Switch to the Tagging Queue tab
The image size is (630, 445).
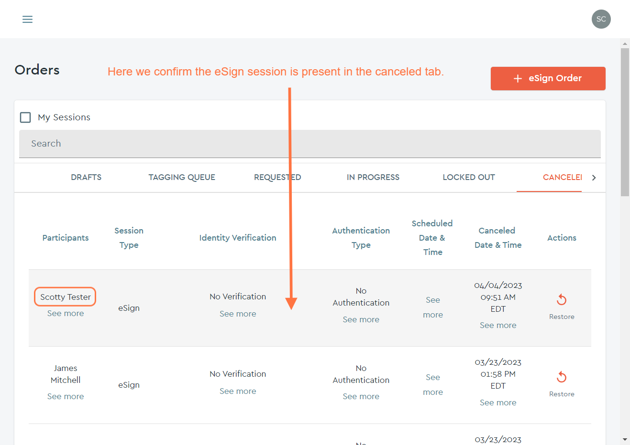[182, 177]
